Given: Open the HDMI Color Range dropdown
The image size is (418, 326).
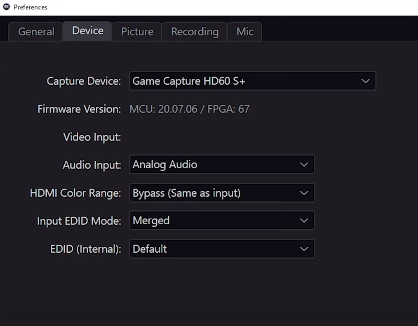Looking at the screenshot, I should tap(221, 193).
